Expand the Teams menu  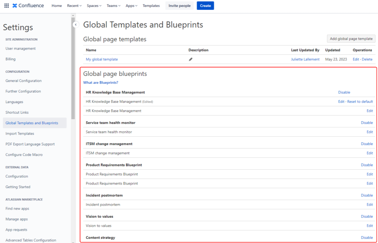point(113,6)
